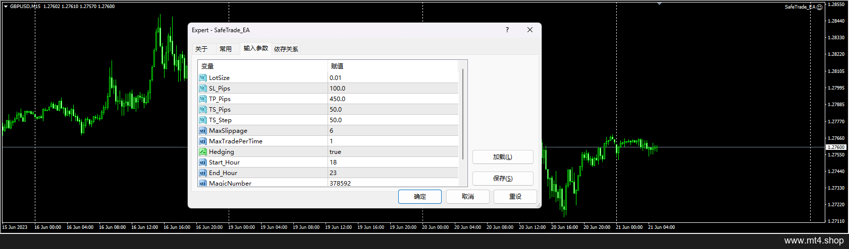The width and height of the screenshot is (849, 249).
Task: Click the SafeTrade_EA label on chart
Action: (x=800, y=7)
